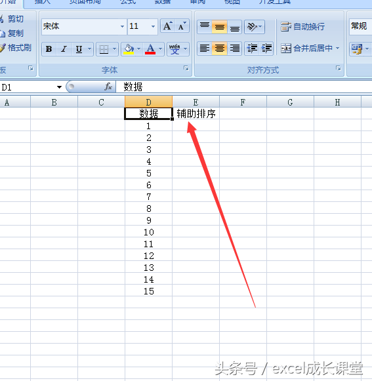Toggle Underline formatting

pyautogui.click(x=79, y=49)
